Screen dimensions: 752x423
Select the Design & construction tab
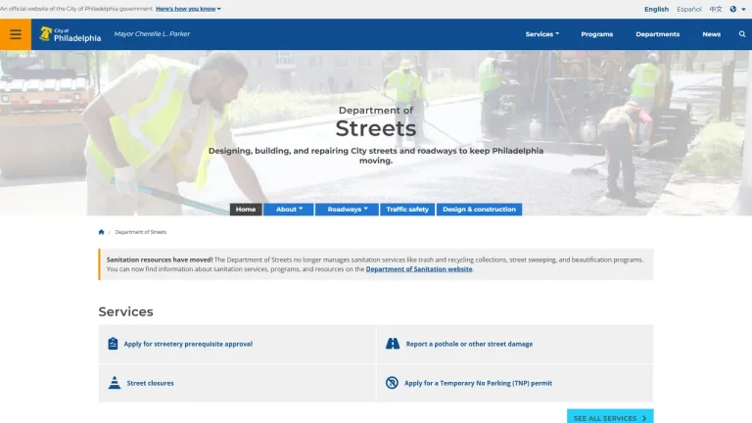[x=479, y=210]
